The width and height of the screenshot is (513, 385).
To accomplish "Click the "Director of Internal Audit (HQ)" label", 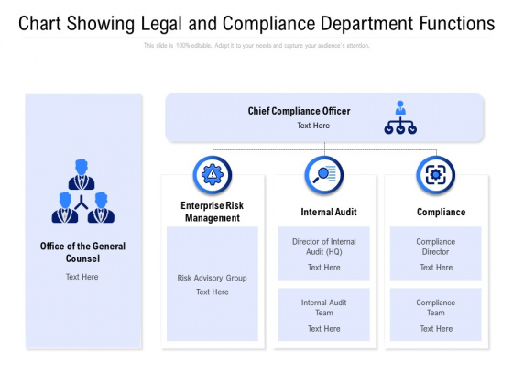I will [324, 247].
